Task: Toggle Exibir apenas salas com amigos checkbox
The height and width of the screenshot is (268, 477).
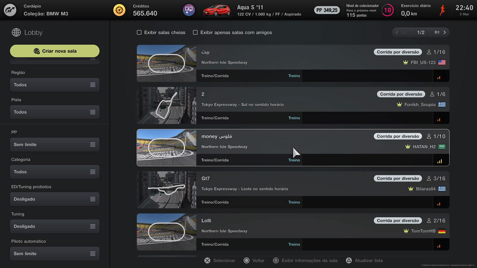Action: pos(195,33)
